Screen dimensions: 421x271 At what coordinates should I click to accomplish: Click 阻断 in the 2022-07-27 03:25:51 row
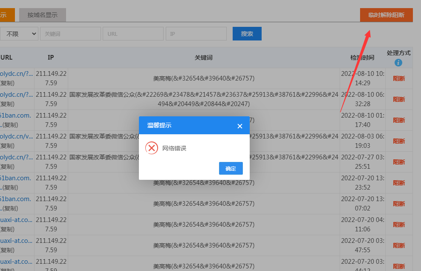pos(399,162)
